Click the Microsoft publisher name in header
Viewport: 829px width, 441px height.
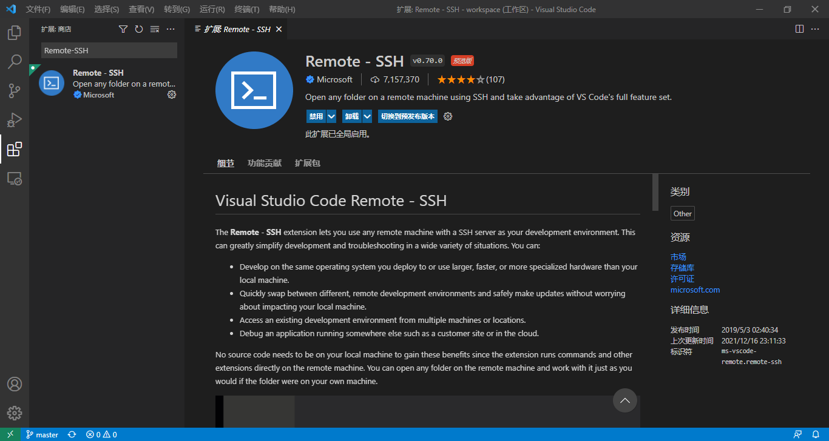pyautogui.click(x=334, y=79)
